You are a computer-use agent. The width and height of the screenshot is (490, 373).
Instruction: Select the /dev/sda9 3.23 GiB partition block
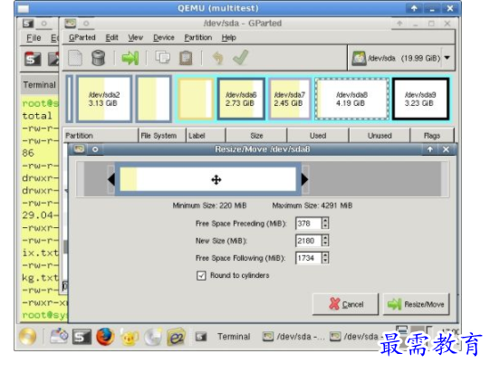420,99
